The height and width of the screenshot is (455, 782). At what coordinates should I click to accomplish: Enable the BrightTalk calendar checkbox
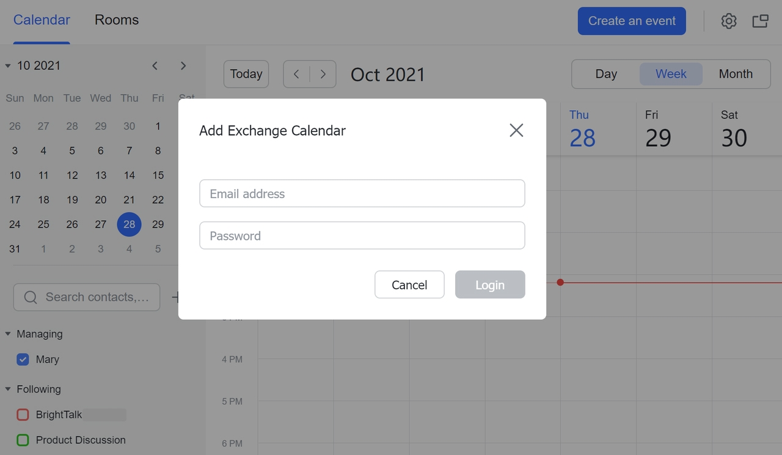23,415
